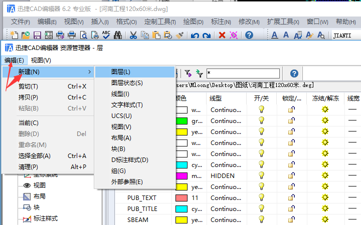
Task: Choose 图层状态(S) from the submenu
Action: (135, 83)
